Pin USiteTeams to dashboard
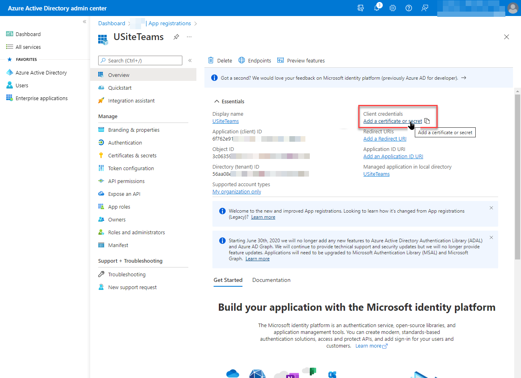 point(176,37)
